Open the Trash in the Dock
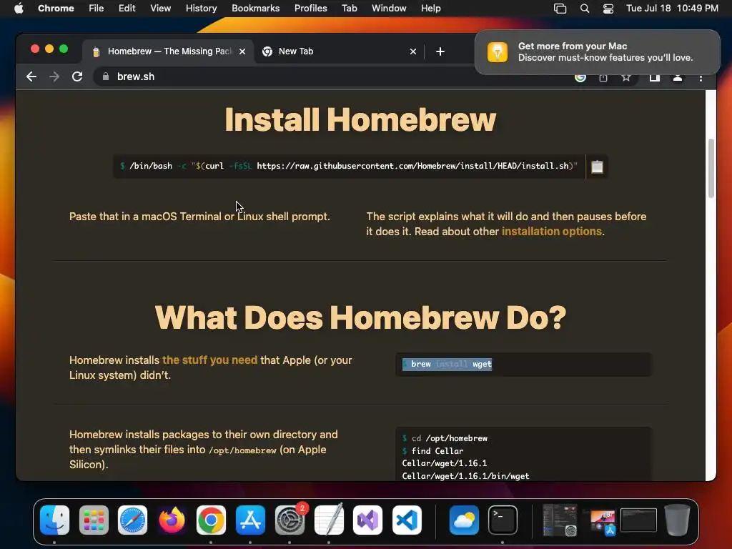 [x=677, y=520]
